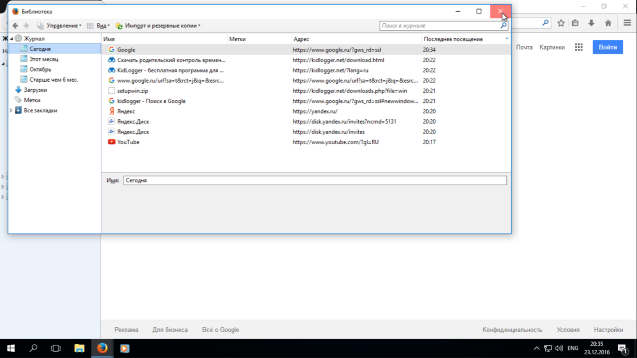This screenshot has width=637, height=358.
Task: Click the magnifier icon in history search
Action: click(504, 25)
